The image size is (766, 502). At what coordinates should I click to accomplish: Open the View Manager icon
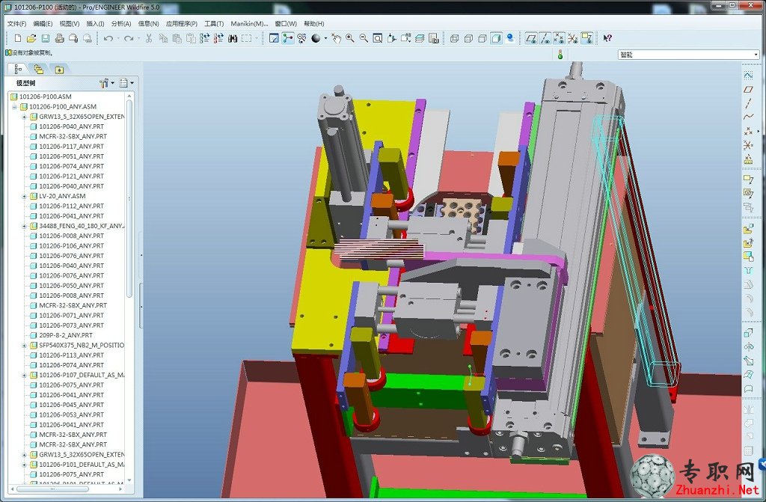[x=434, y=38]
